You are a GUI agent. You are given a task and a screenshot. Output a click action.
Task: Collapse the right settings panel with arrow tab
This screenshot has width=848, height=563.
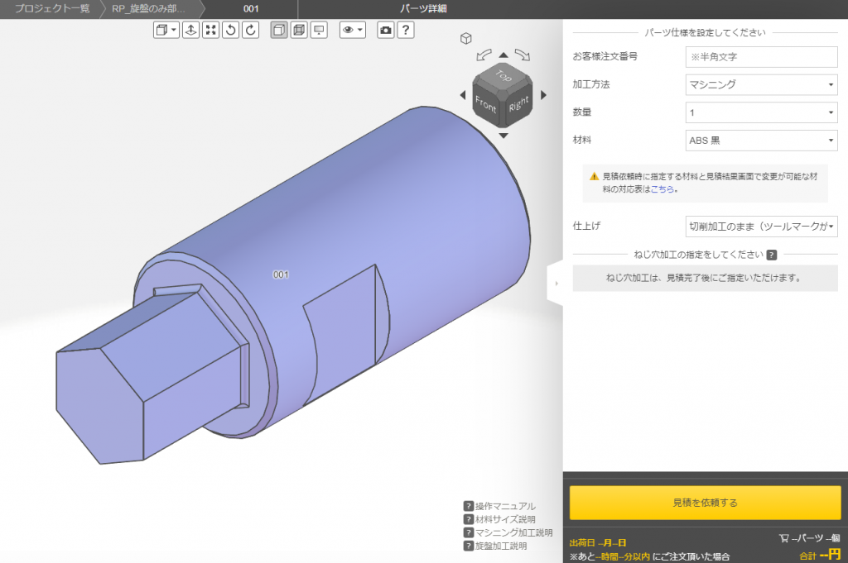click(556, 283)
